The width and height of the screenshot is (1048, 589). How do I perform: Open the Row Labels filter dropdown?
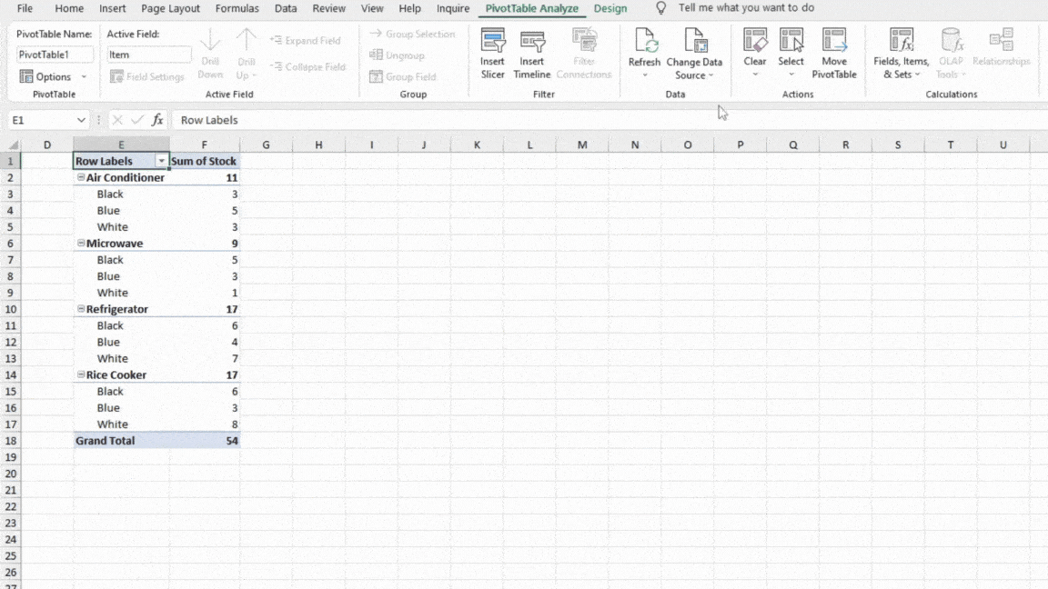coord(161,160)
